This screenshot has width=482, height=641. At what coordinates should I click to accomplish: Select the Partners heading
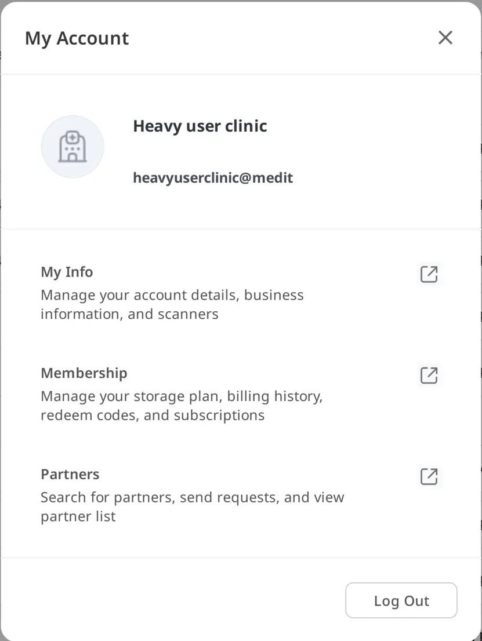click(70, 474)
